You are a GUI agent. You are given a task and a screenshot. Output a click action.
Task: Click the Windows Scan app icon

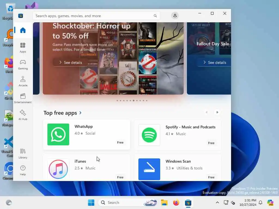tap(149, 169)
